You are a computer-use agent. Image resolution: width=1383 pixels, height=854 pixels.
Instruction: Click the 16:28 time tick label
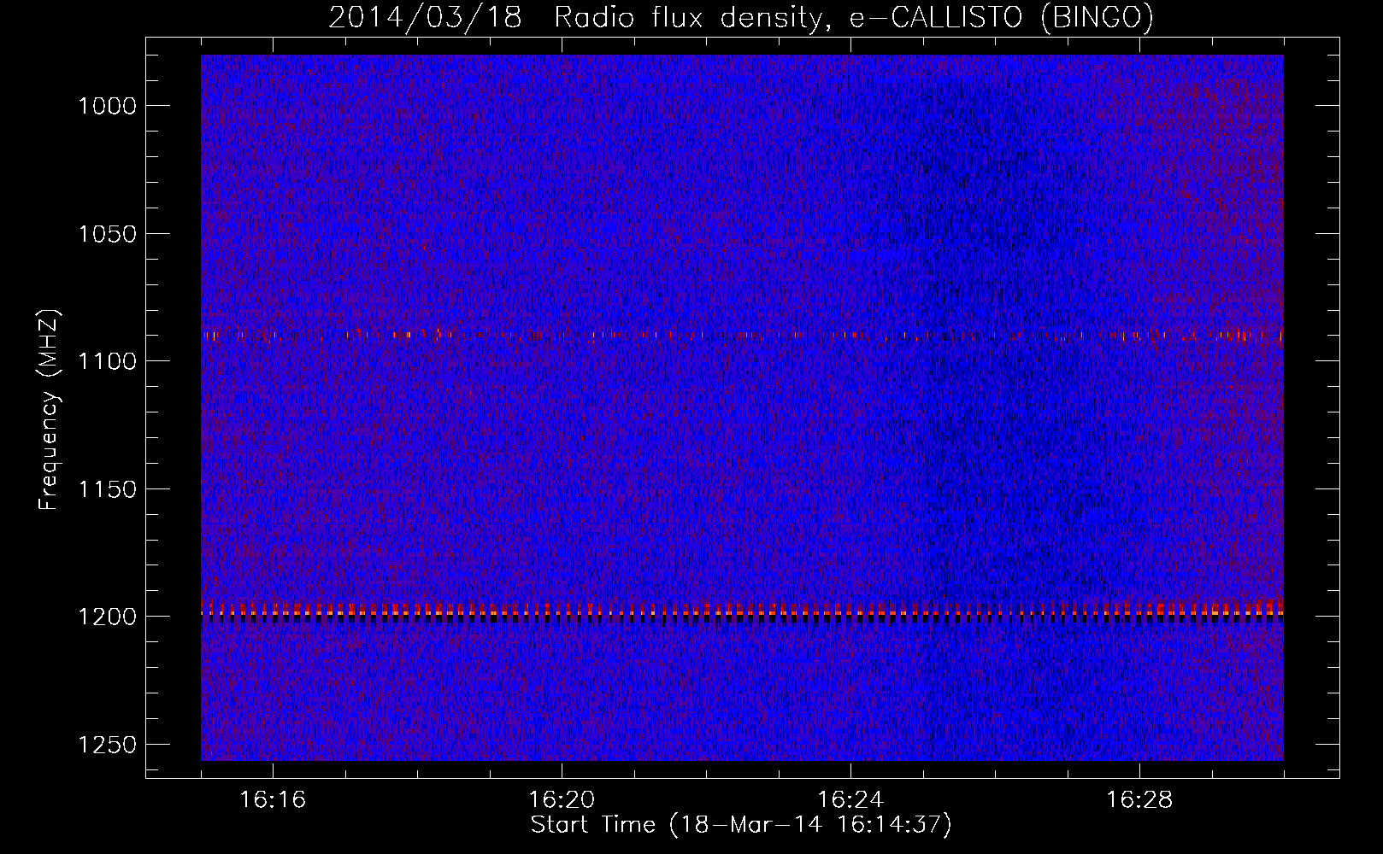1139,800
